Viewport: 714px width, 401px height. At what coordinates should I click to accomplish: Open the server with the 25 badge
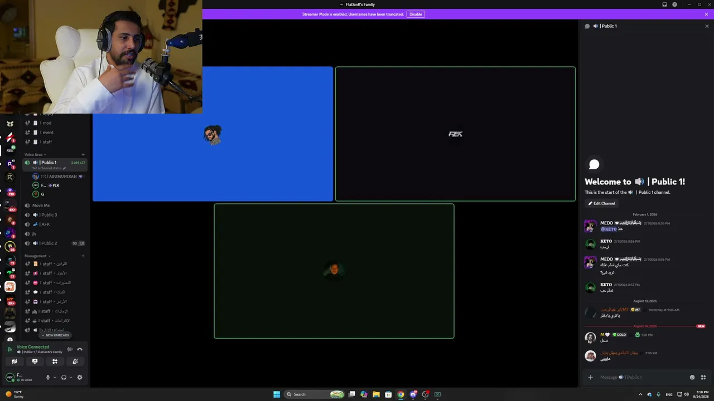[x=10, y=246]
